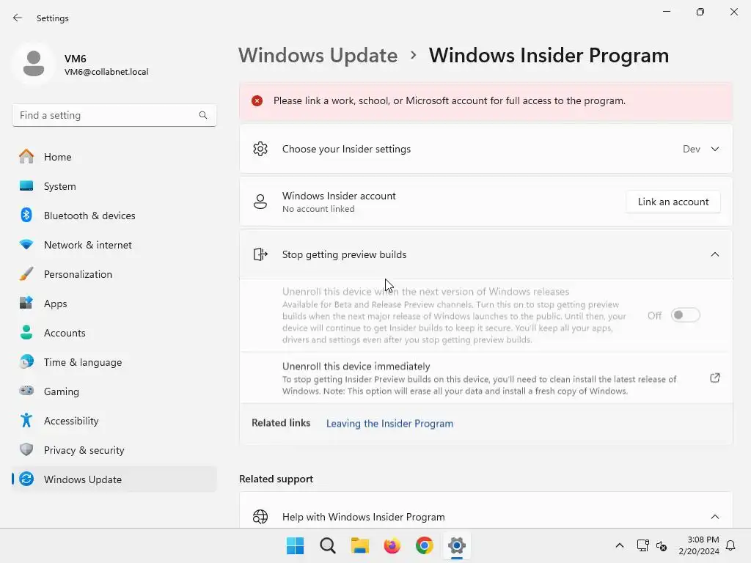Select Network & internet
The height and width of the screenshot is (563, 751).
114,244
